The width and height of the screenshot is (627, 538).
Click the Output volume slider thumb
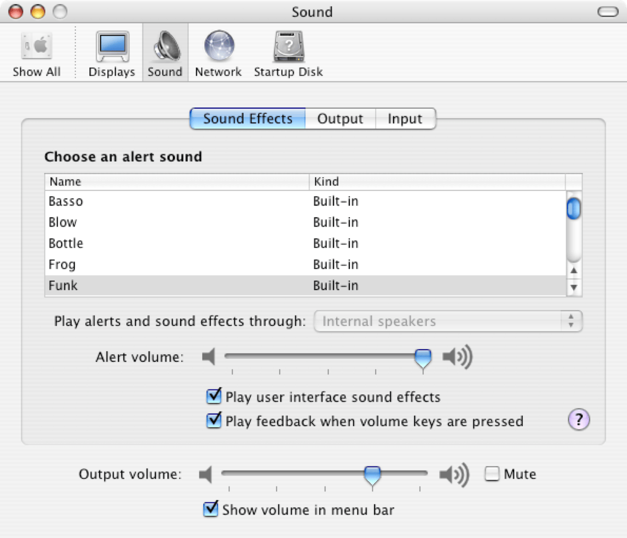[x=372, y=477]
